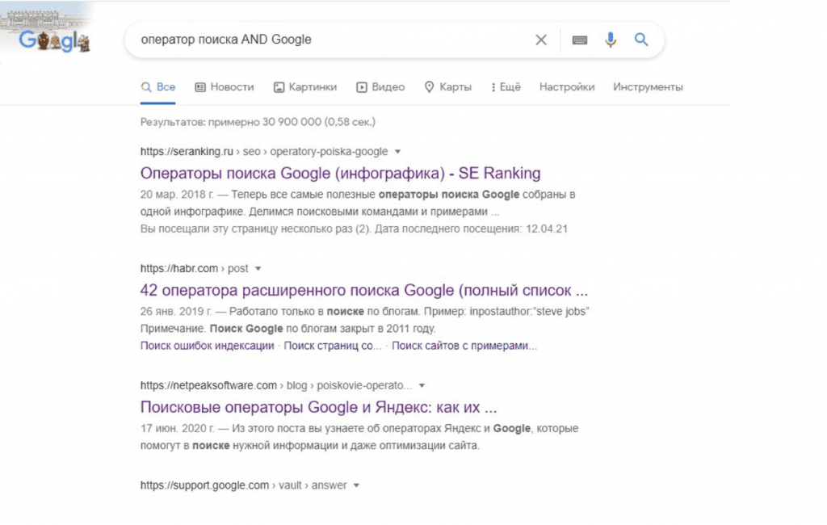Clear the search query with X icon
The height and width of the screenshot is (525, 827).
(541, 40)
